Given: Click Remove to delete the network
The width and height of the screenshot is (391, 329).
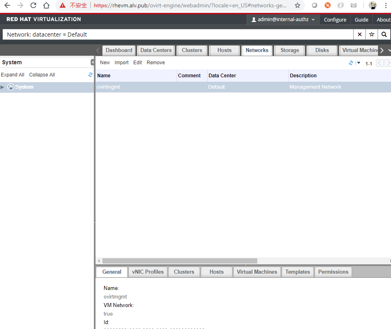Looking at the screenshot, I should pos(156,63).
